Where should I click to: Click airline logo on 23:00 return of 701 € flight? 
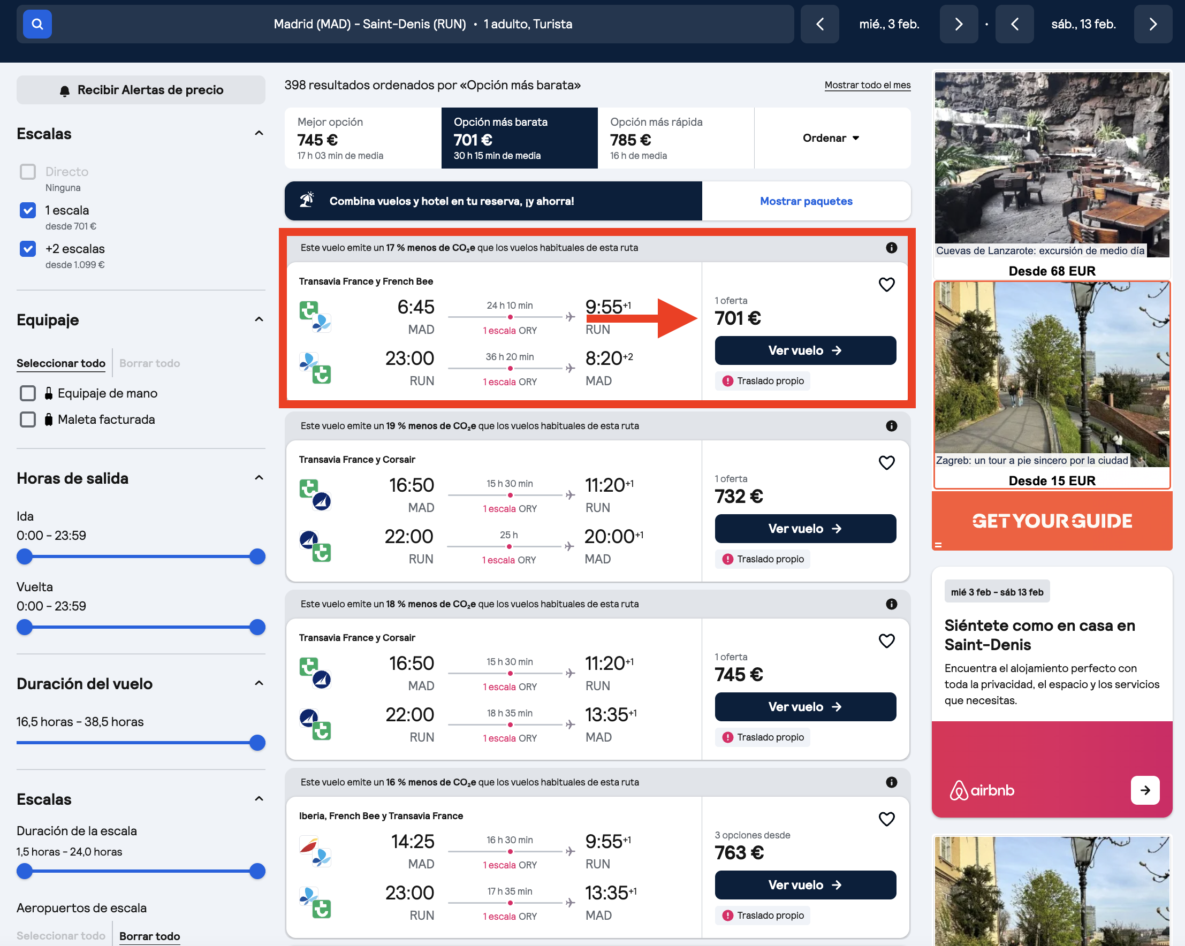pyautogui.click(x=315, y=368)
